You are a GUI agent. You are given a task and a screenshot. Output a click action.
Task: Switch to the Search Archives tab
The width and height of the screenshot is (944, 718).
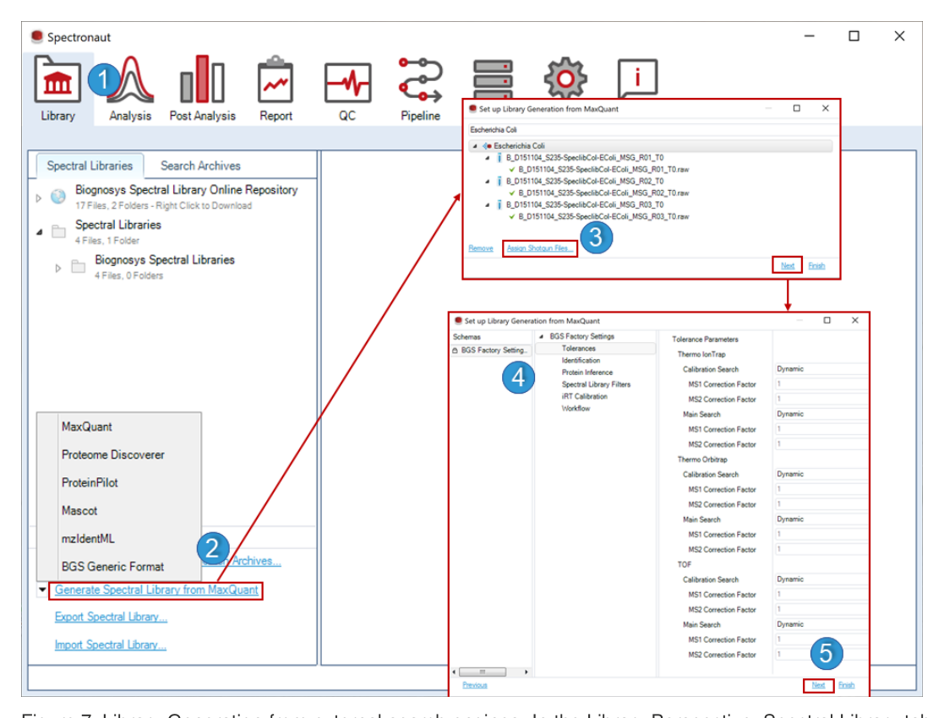(x=200, y=166)
